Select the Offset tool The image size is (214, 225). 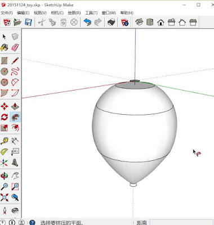click(x=15, y=128)
